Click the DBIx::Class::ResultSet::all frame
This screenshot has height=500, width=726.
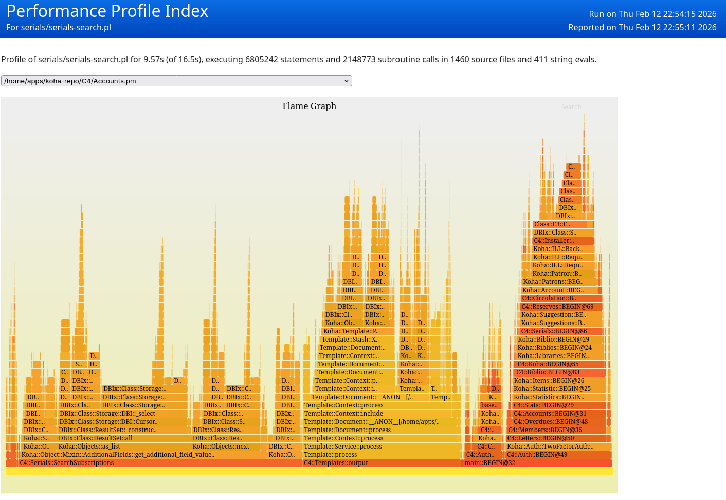click(123, 438)
